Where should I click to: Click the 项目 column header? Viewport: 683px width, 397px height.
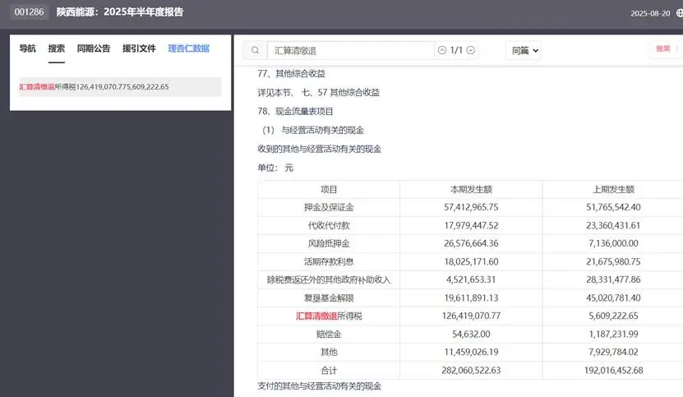tap(329, 190)
